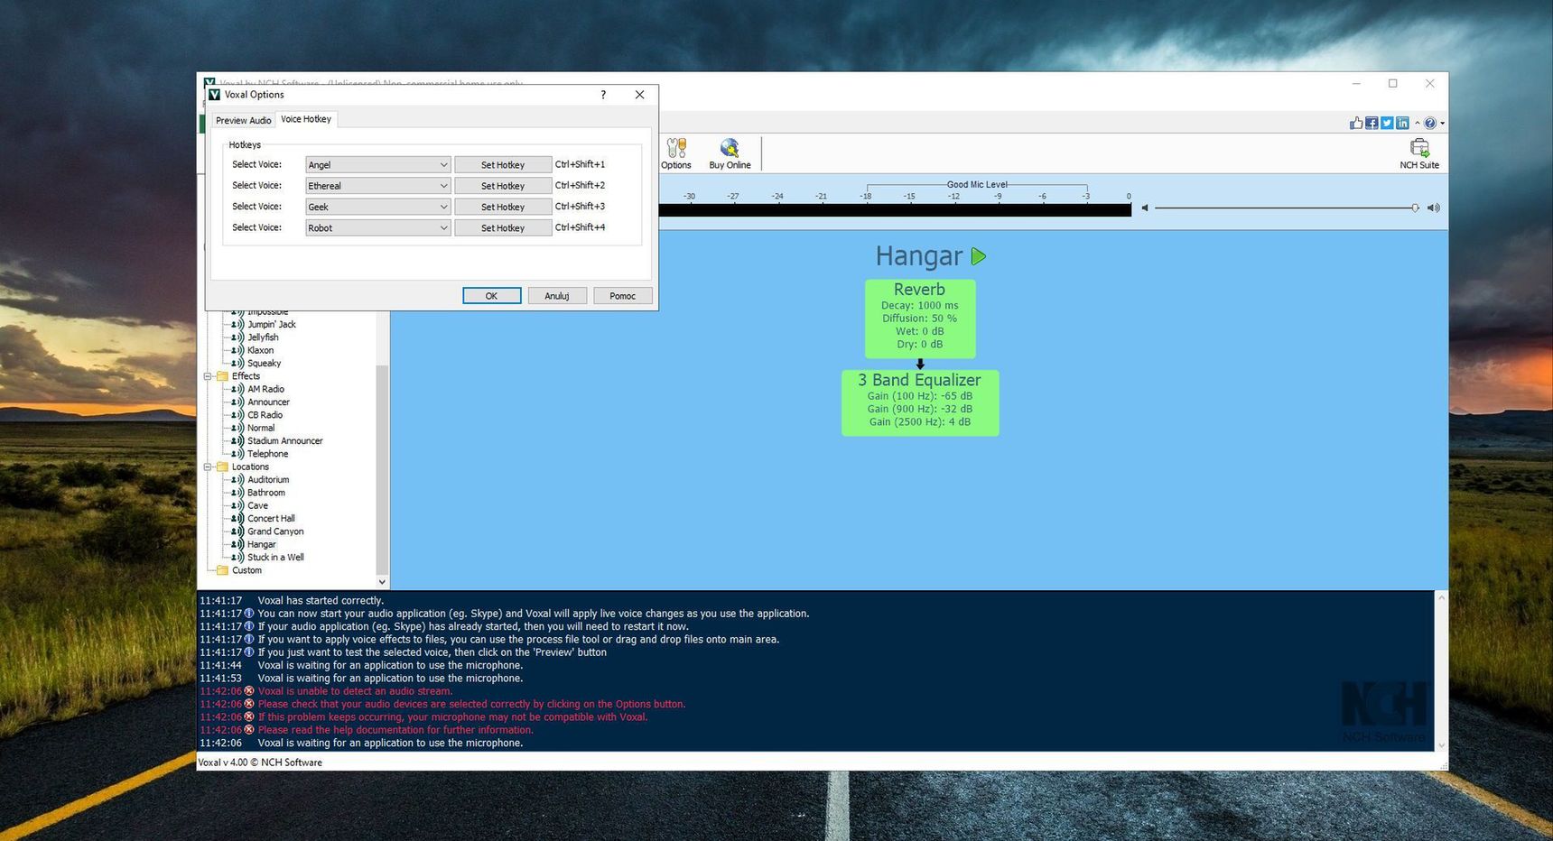This screenshot has height=841, width=1553.
Task: Select the Jumpin' Jack voice
Action: 272,324
